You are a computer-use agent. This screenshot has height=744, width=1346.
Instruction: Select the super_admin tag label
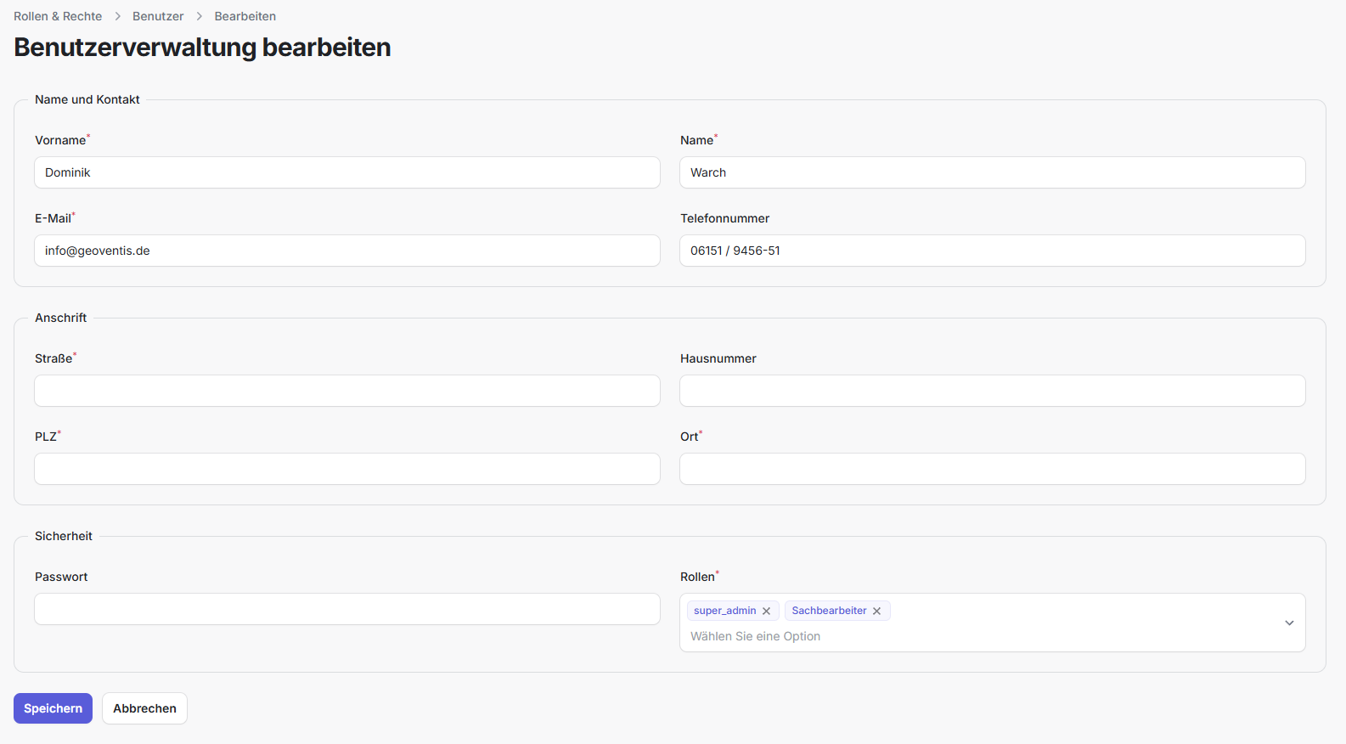point(724,611)
